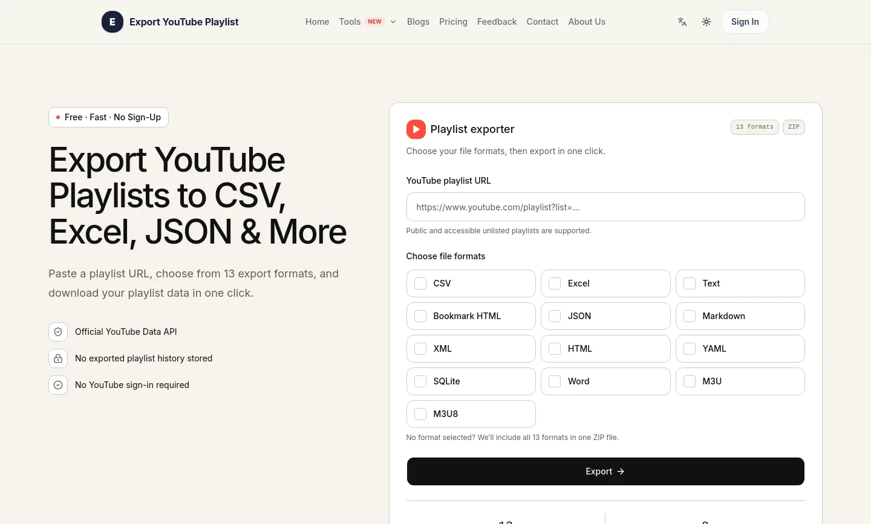The height and width of the screenshot is (524, 871).
Task: Open the Pricing page
Action: pyautogui.click(x=453, y=22)
